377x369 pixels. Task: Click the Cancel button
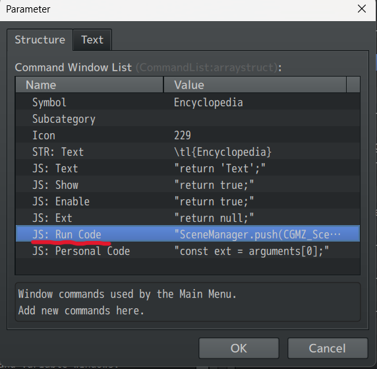328,348
